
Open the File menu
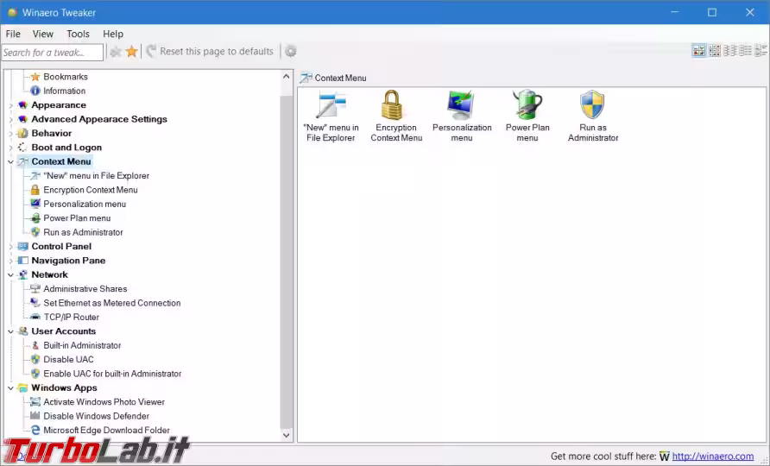13,34
